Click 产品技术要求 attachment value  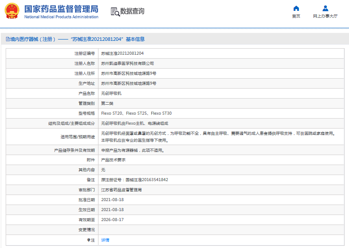pyautogui.click(x=113, y=160)
